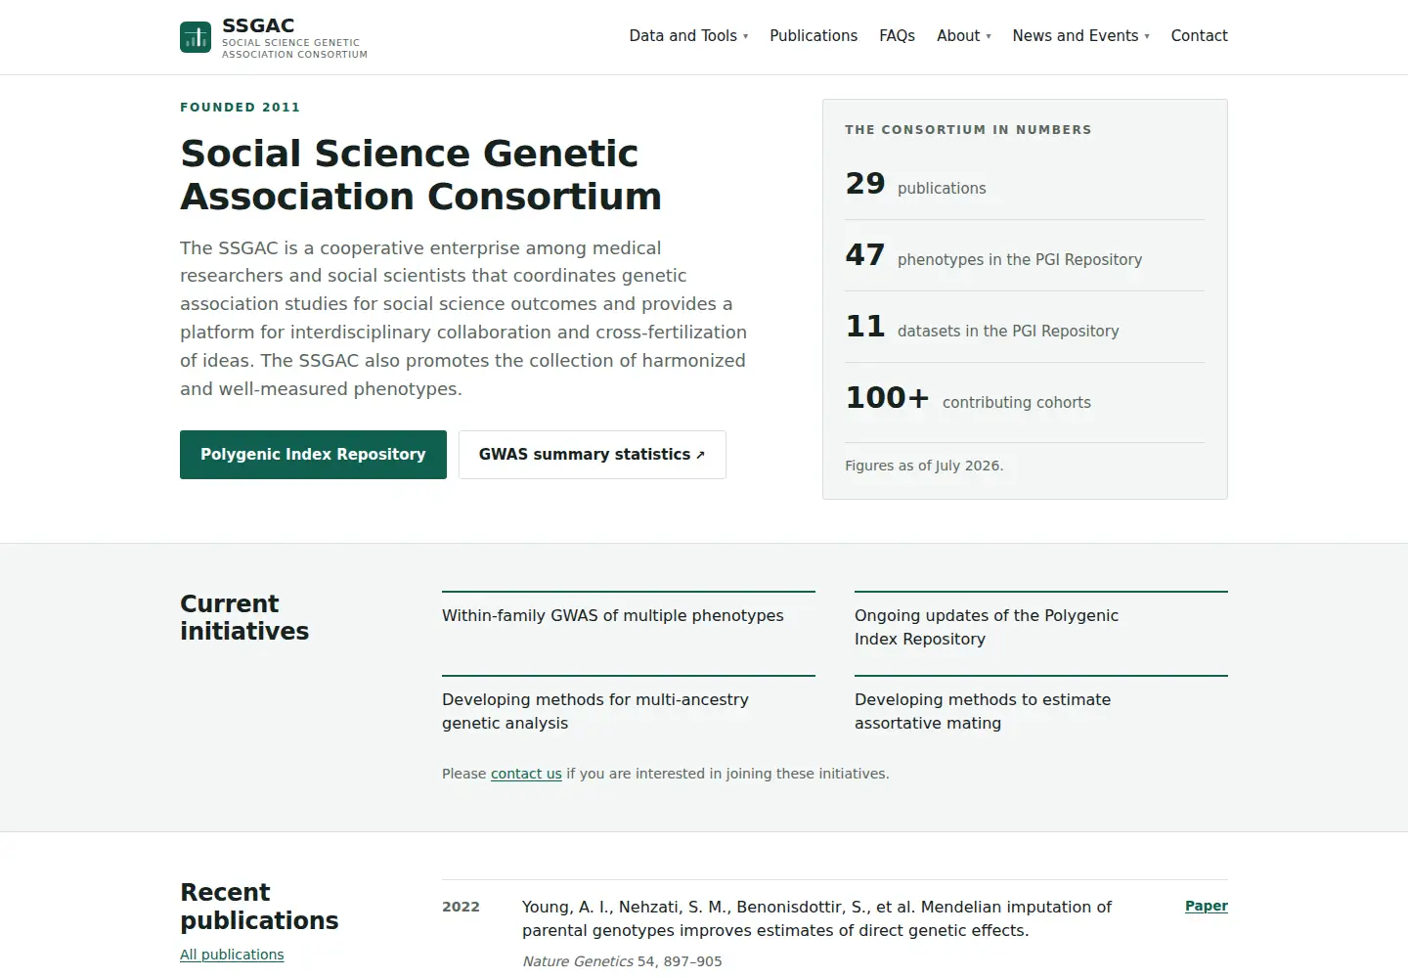1408x978 pixels.
Task: View All publications link
Action: (x=232, y=955)
